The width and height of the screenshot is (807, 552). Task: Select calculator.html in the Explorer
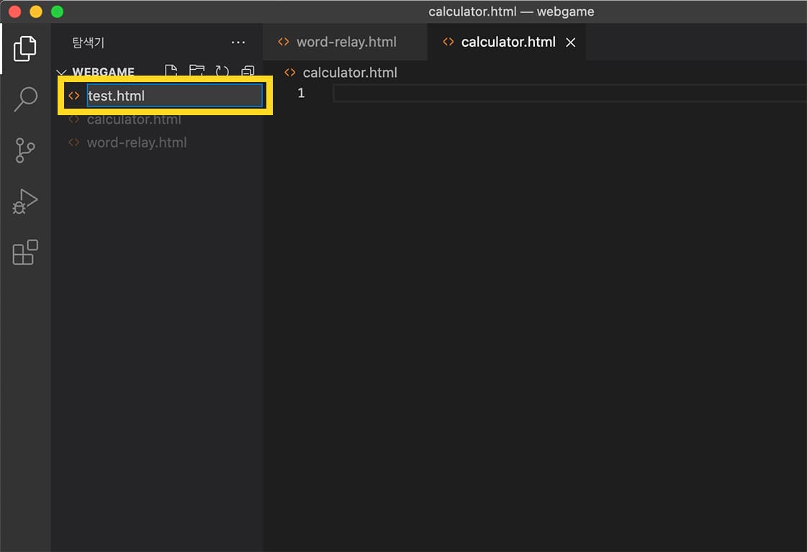[x=134, y=119]
